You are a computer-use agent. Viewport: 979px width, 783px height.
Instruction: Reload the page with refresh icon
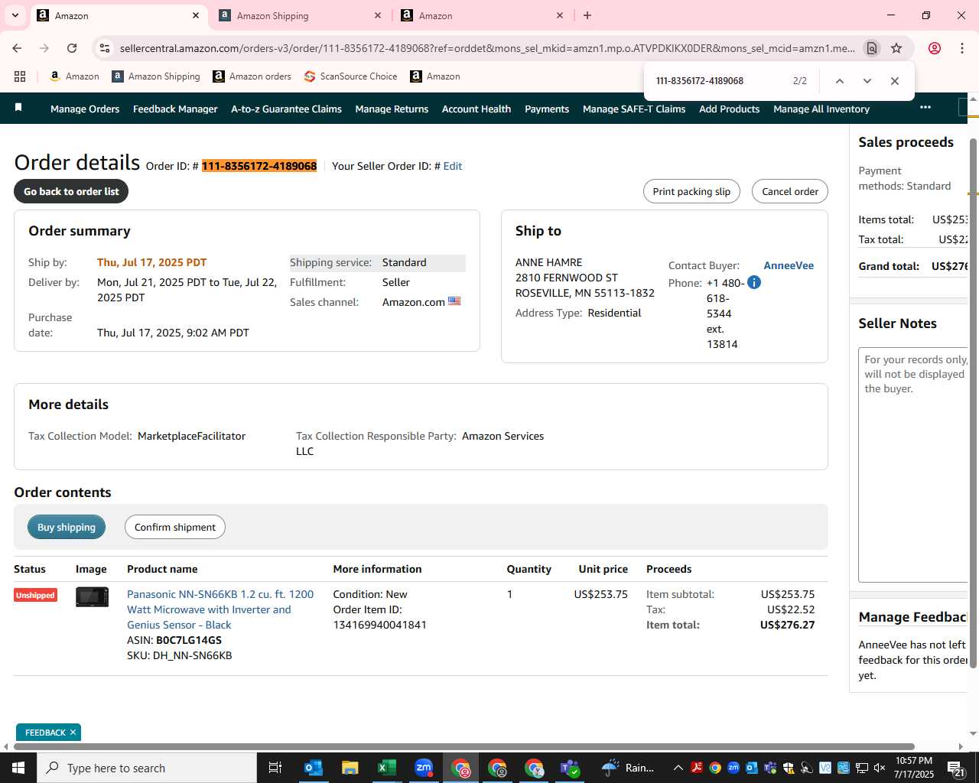(x=72, y=48)
